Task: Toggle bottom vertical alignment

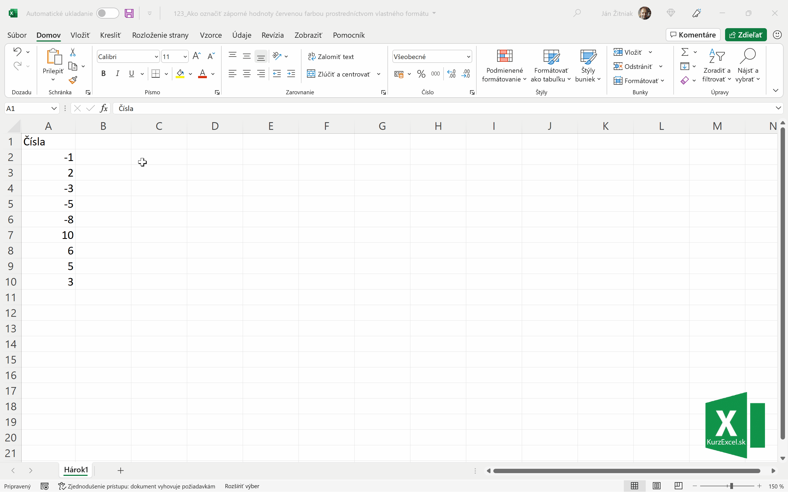Action: pyautogui.click(x=261, y=57)
